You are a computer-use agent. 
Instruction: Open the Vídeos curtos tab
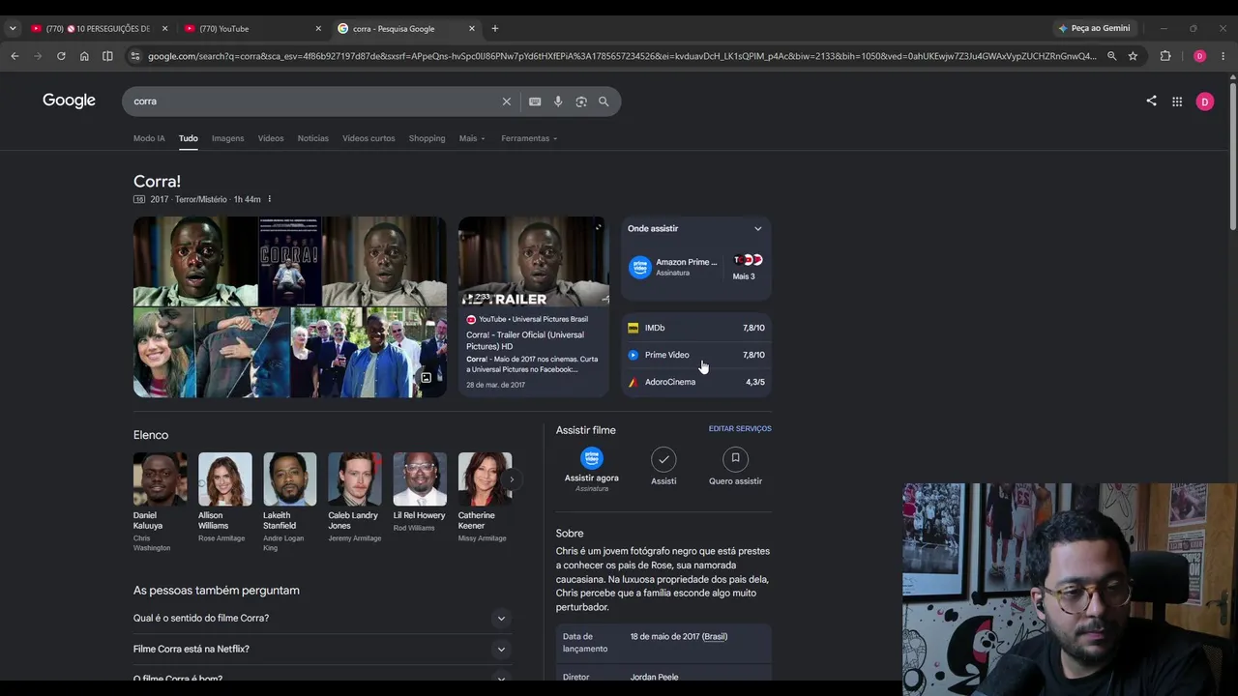tap(368, 138)
